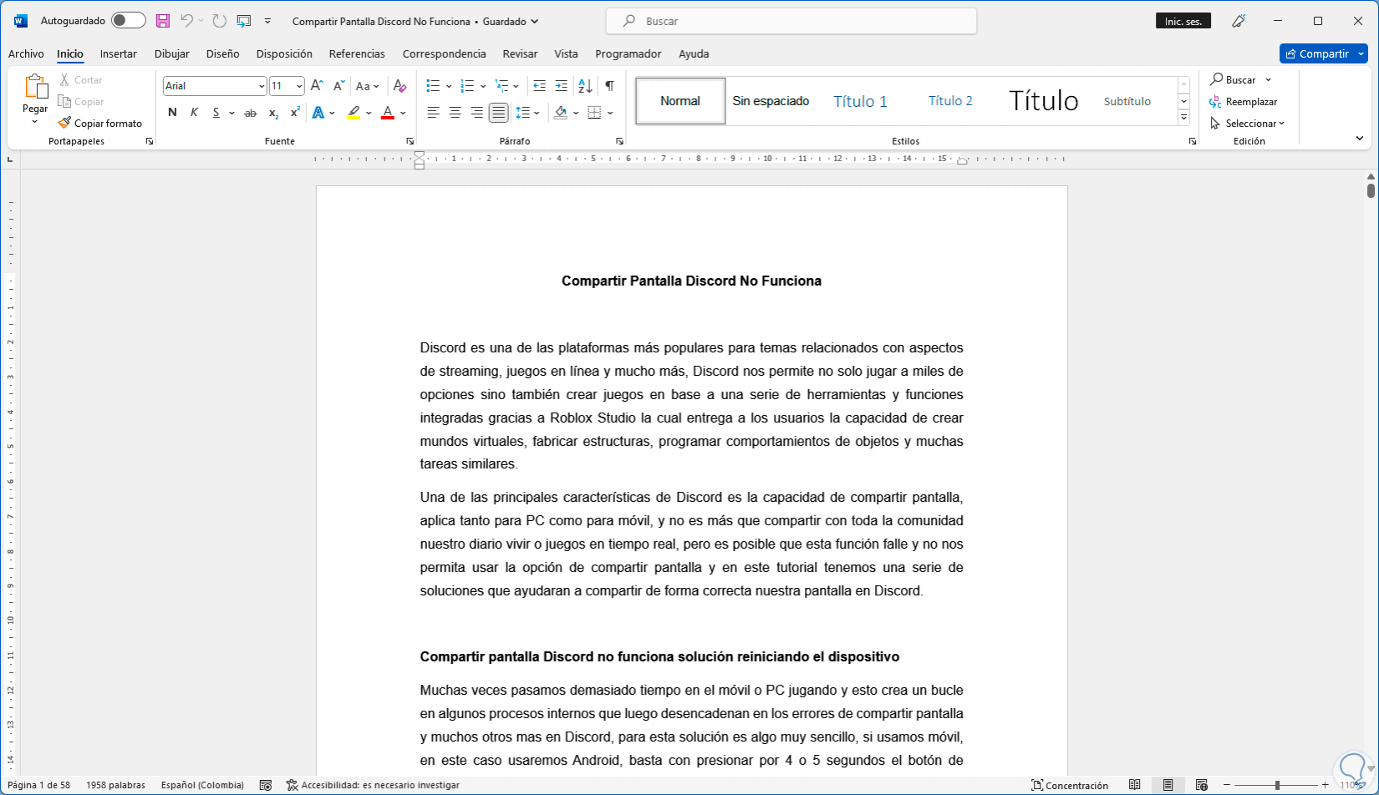Redo the action via the circular arrow icon
The width and height of the screenshot is (1379, 795).
(219, 21)
